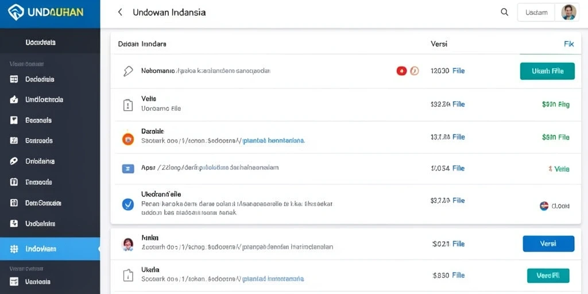Click the UNDAUHAN logo icon
The image size is (588, 294).
16,13
